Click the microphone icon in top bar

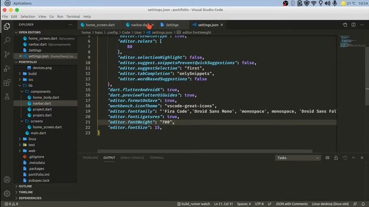[x=335, y=3]
